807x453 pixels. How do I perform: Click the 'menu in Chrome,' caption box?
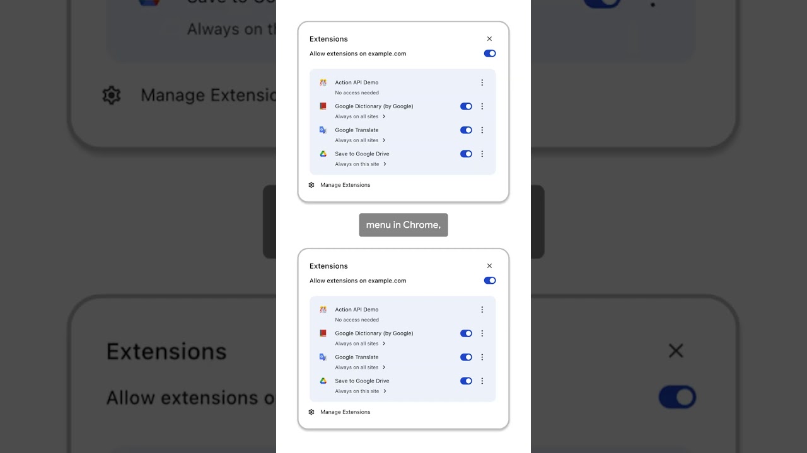pyautogui.click(x=403, y=225)
